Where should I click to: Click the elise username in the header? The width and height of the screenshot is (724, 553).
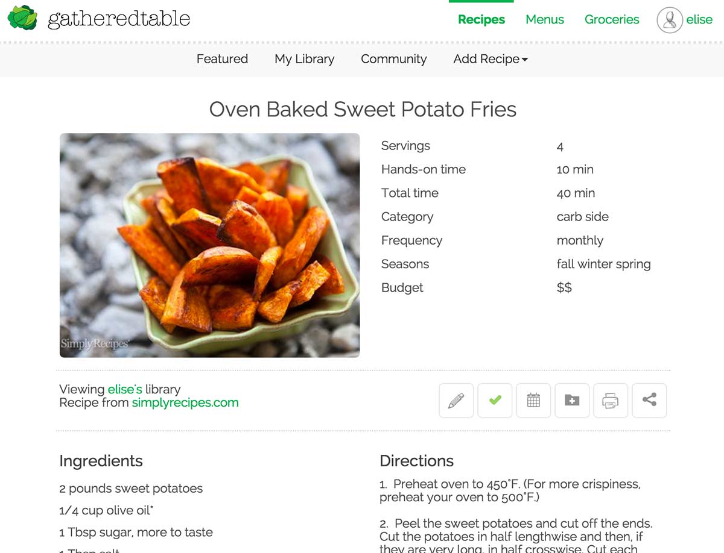click(699, 20)
